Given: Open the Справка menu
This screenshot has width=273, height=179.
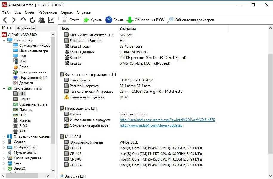Looking at the screenshot, I should [x=83, y=12].
